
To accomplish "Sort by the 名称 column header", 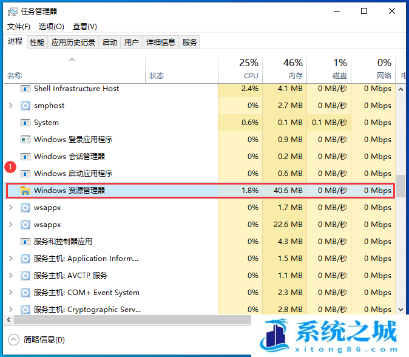I will (x=75, y=70).
